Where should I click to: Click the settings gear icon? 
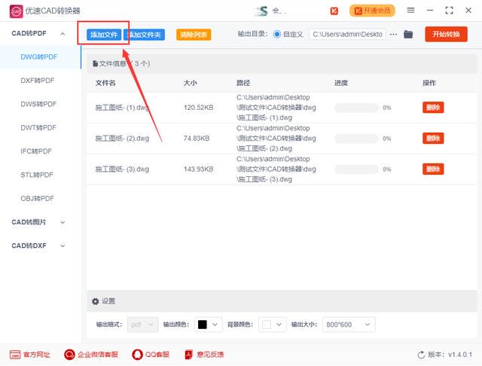96,301
